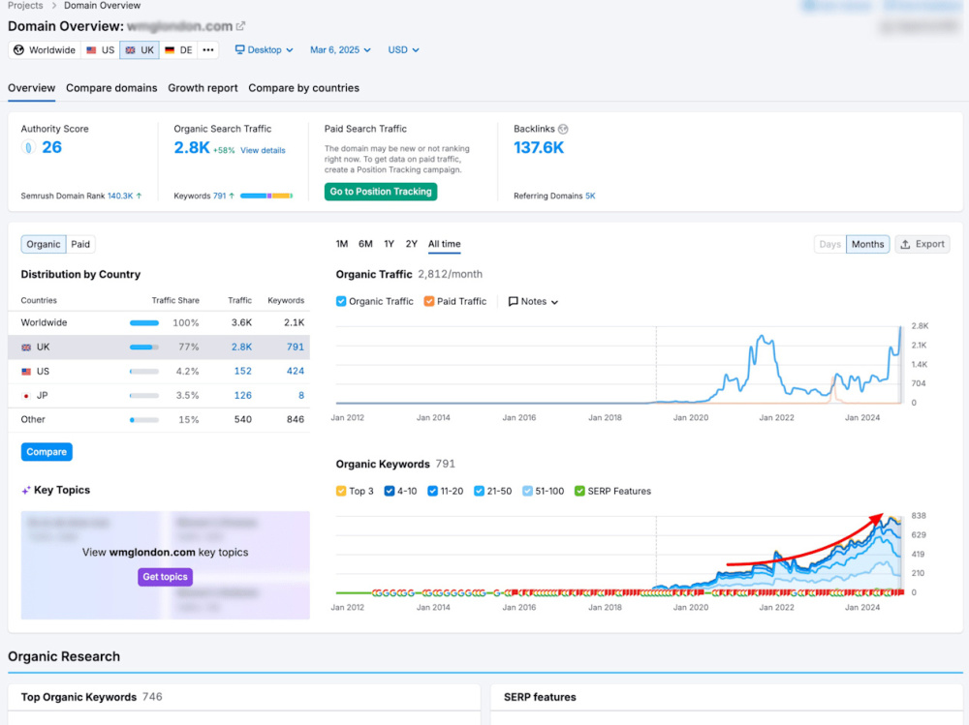The image size is (969, 725).
Task: Open the Projects breadcrumb link
Action: point(25,6)
